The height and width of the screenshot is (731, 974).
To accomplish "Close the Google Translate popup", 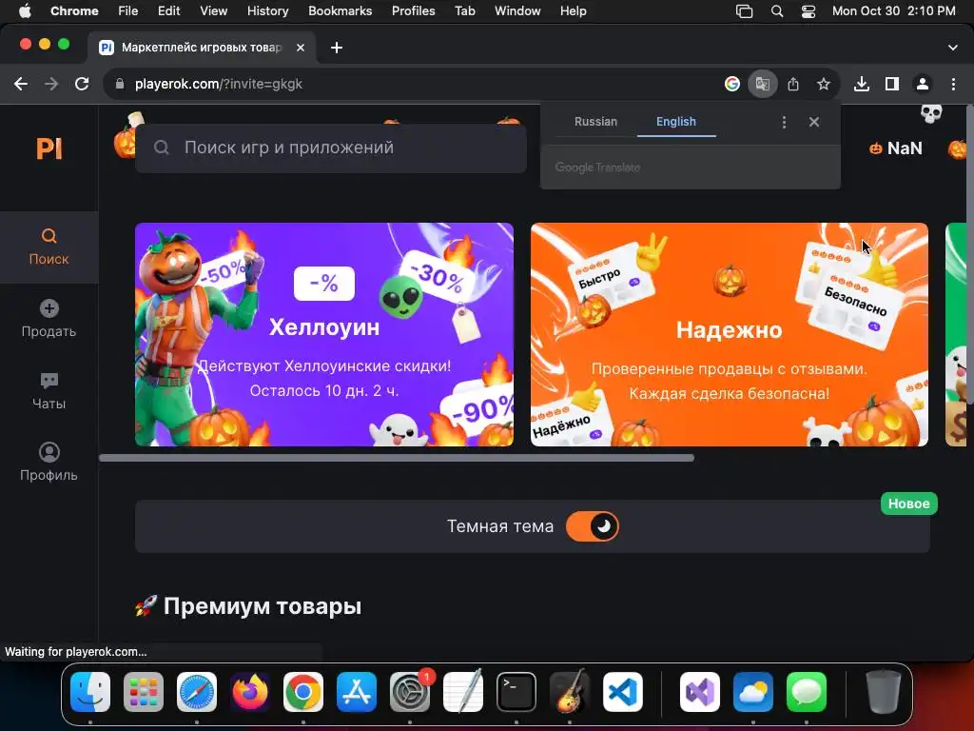I will (814, 122).
